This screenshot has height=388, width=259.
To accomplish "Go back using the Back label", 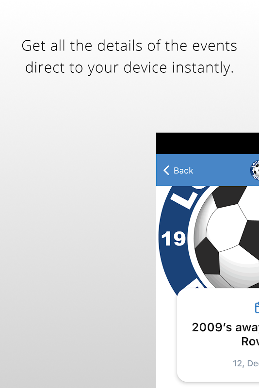I will point(183,171).
